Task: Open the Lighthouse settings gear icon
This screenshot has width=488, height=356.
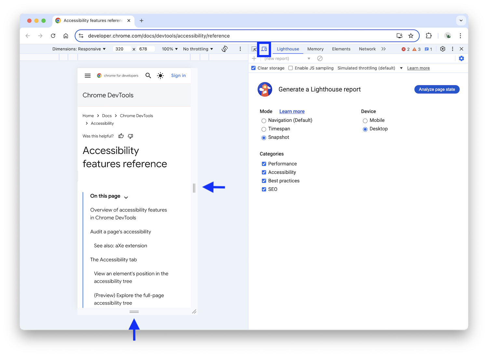Action: point(461,58)
